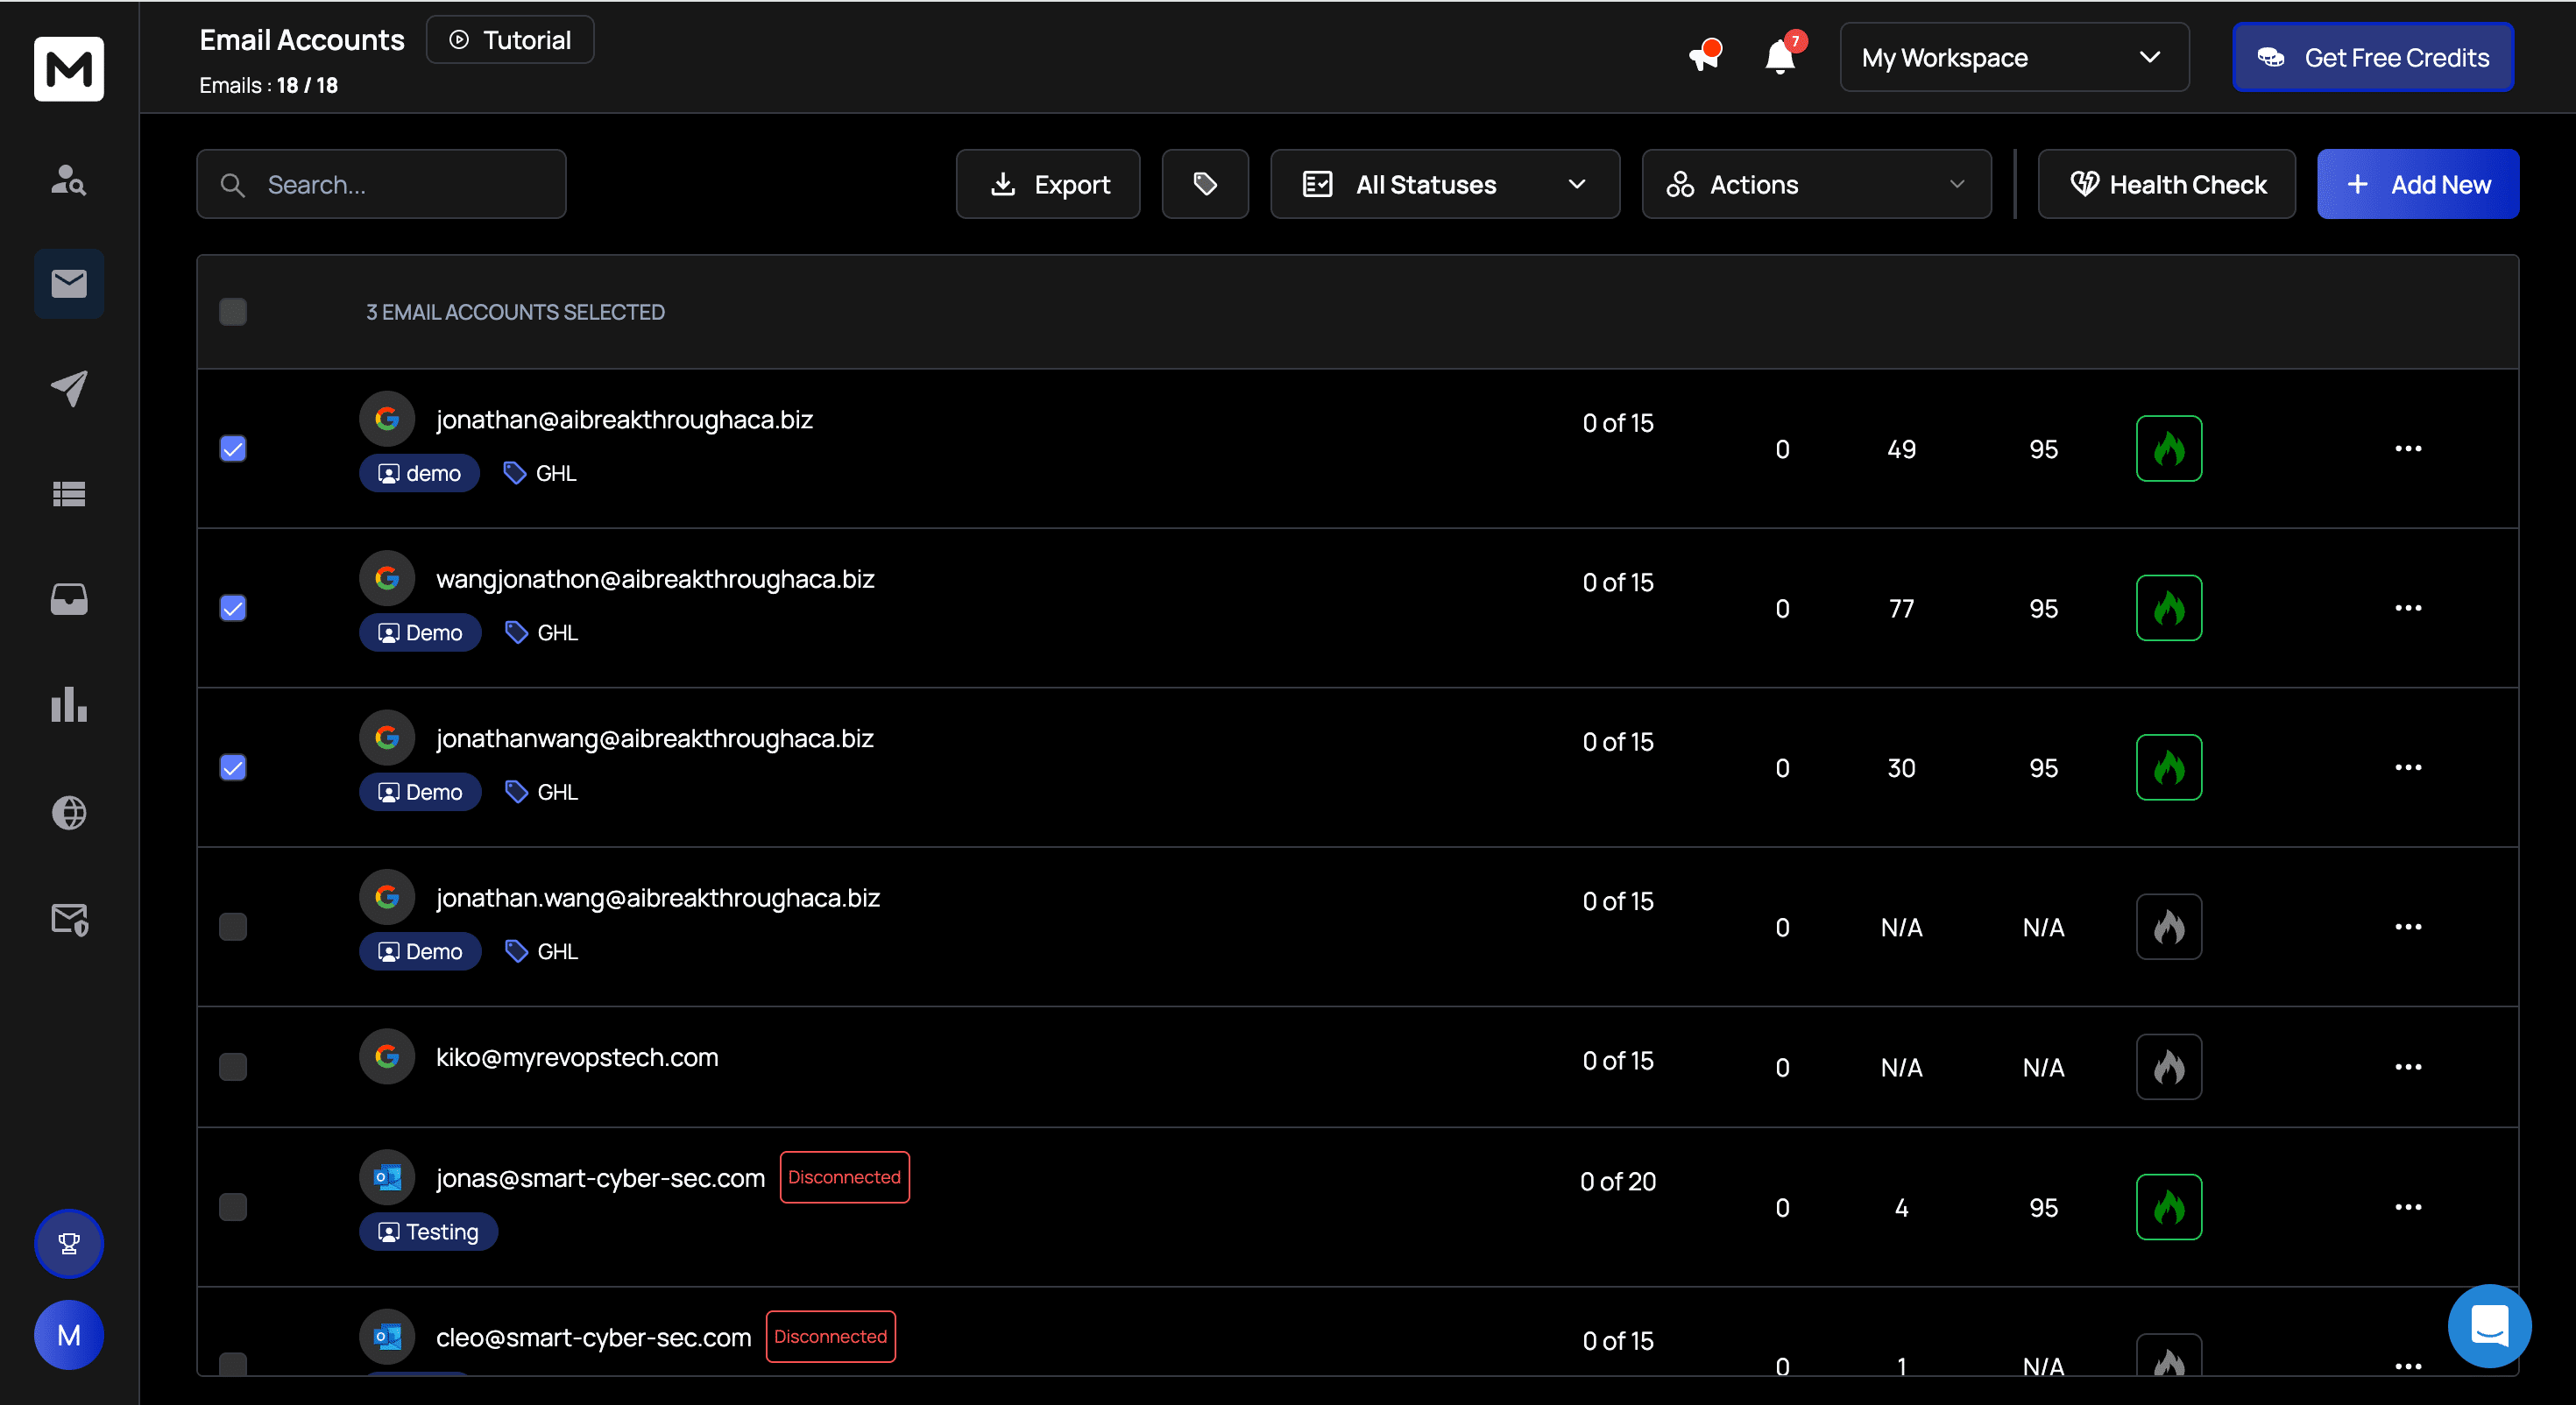Open the Actions dropdown menu
Viewport: 2576px width, 1405px height.
pos(1815,184)
